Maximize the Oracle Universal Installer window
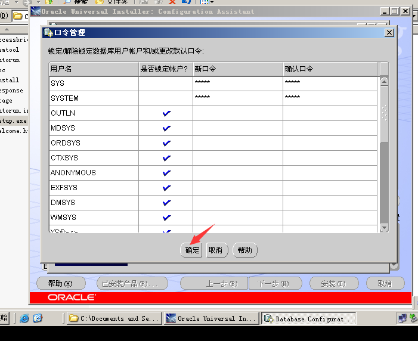The image size is (418, 341). 395,11
